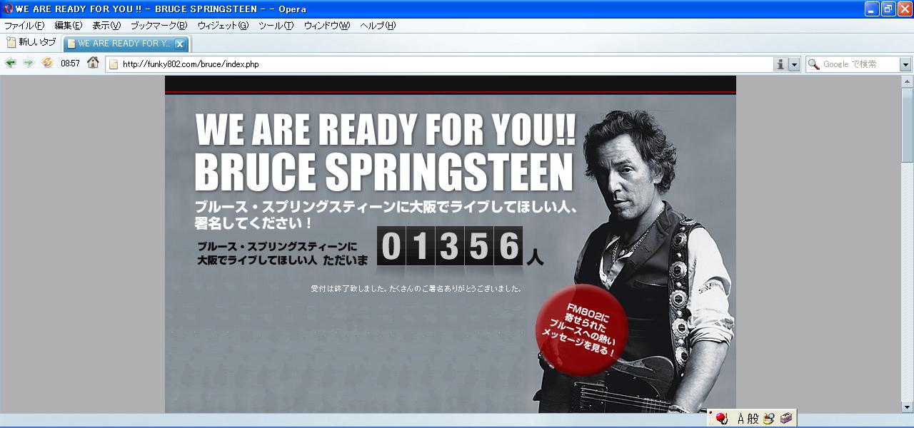Open the ファイル(F) menu

(24, 26)
